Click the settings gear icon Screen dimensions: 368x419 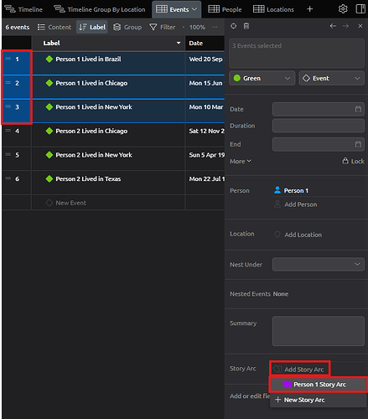pos(343,9)
